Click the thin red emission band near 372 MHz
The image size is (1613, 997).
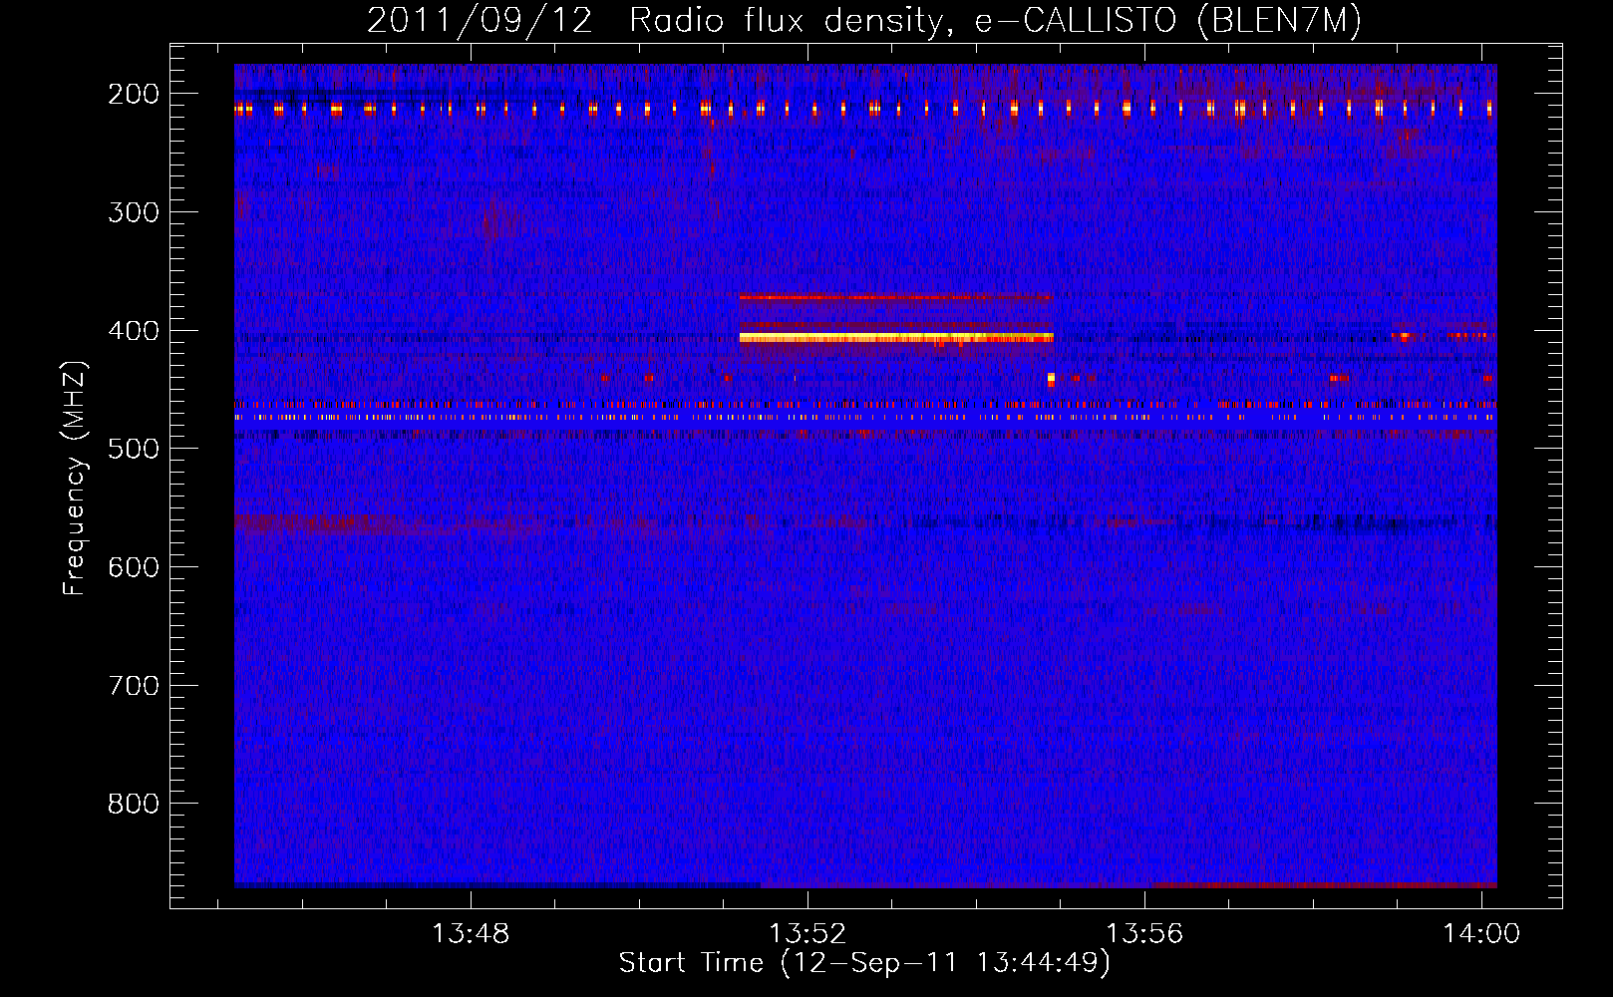pos(895,297)
